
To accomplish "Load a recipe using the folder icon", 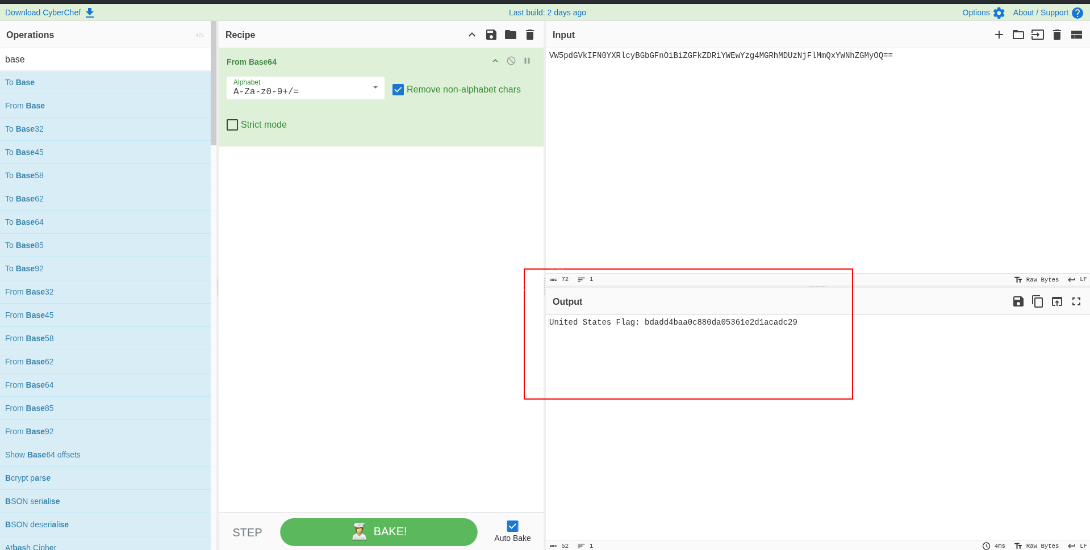I will point(511,35).
